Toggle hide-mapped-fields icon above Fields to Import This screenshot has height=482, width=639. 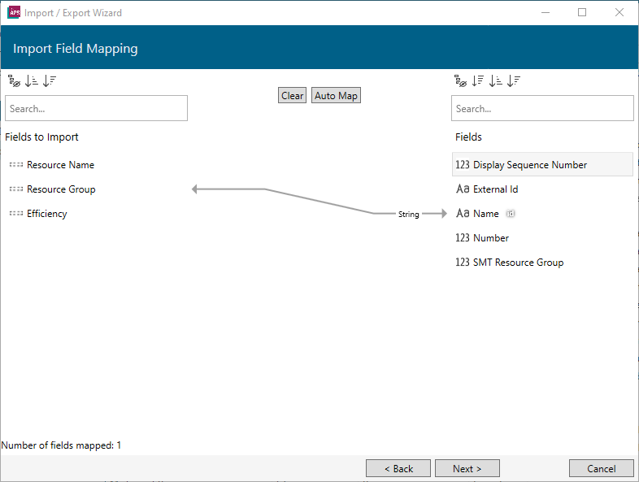click(14, 80)
